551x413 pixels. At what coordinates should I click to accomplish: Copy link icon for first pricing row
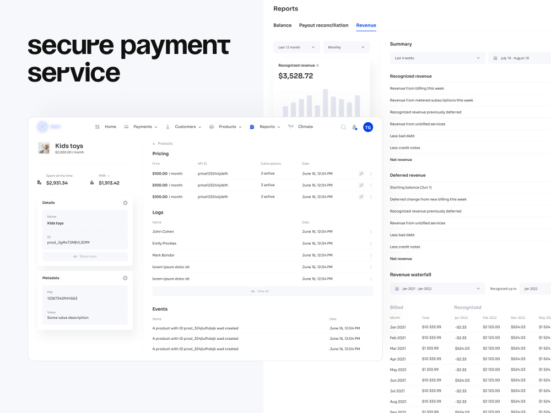[x=361, y=173]
